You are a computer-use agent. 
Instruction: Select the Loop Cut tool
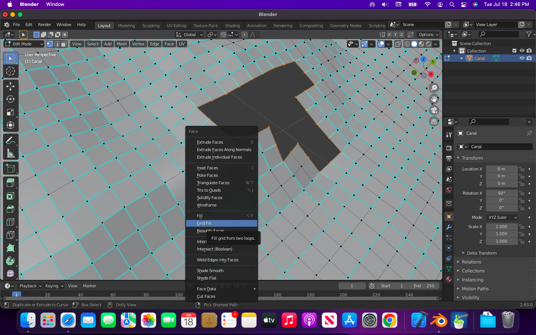10,222
